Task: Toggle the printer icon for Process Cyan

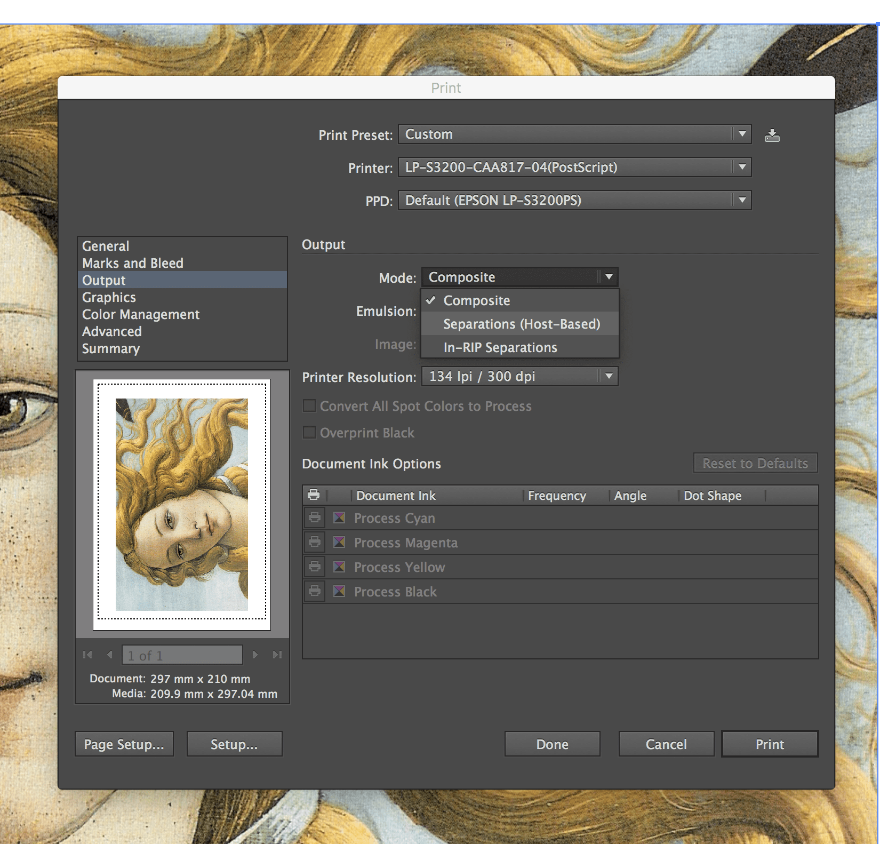Action: click(315, 517)
